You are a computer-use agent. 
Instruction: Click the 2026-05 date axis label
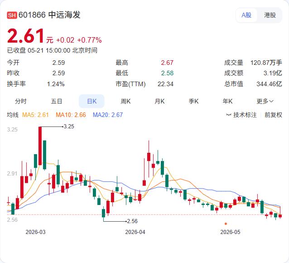coord(231,232)
